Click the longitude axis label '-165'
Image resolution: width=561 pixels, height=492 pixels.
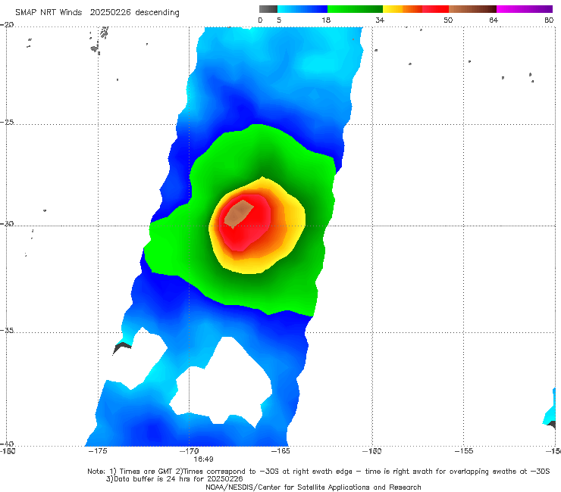[280, 451]
